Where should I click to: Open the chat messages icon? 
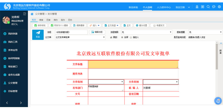pyautogui.click(x=214, y=7)
